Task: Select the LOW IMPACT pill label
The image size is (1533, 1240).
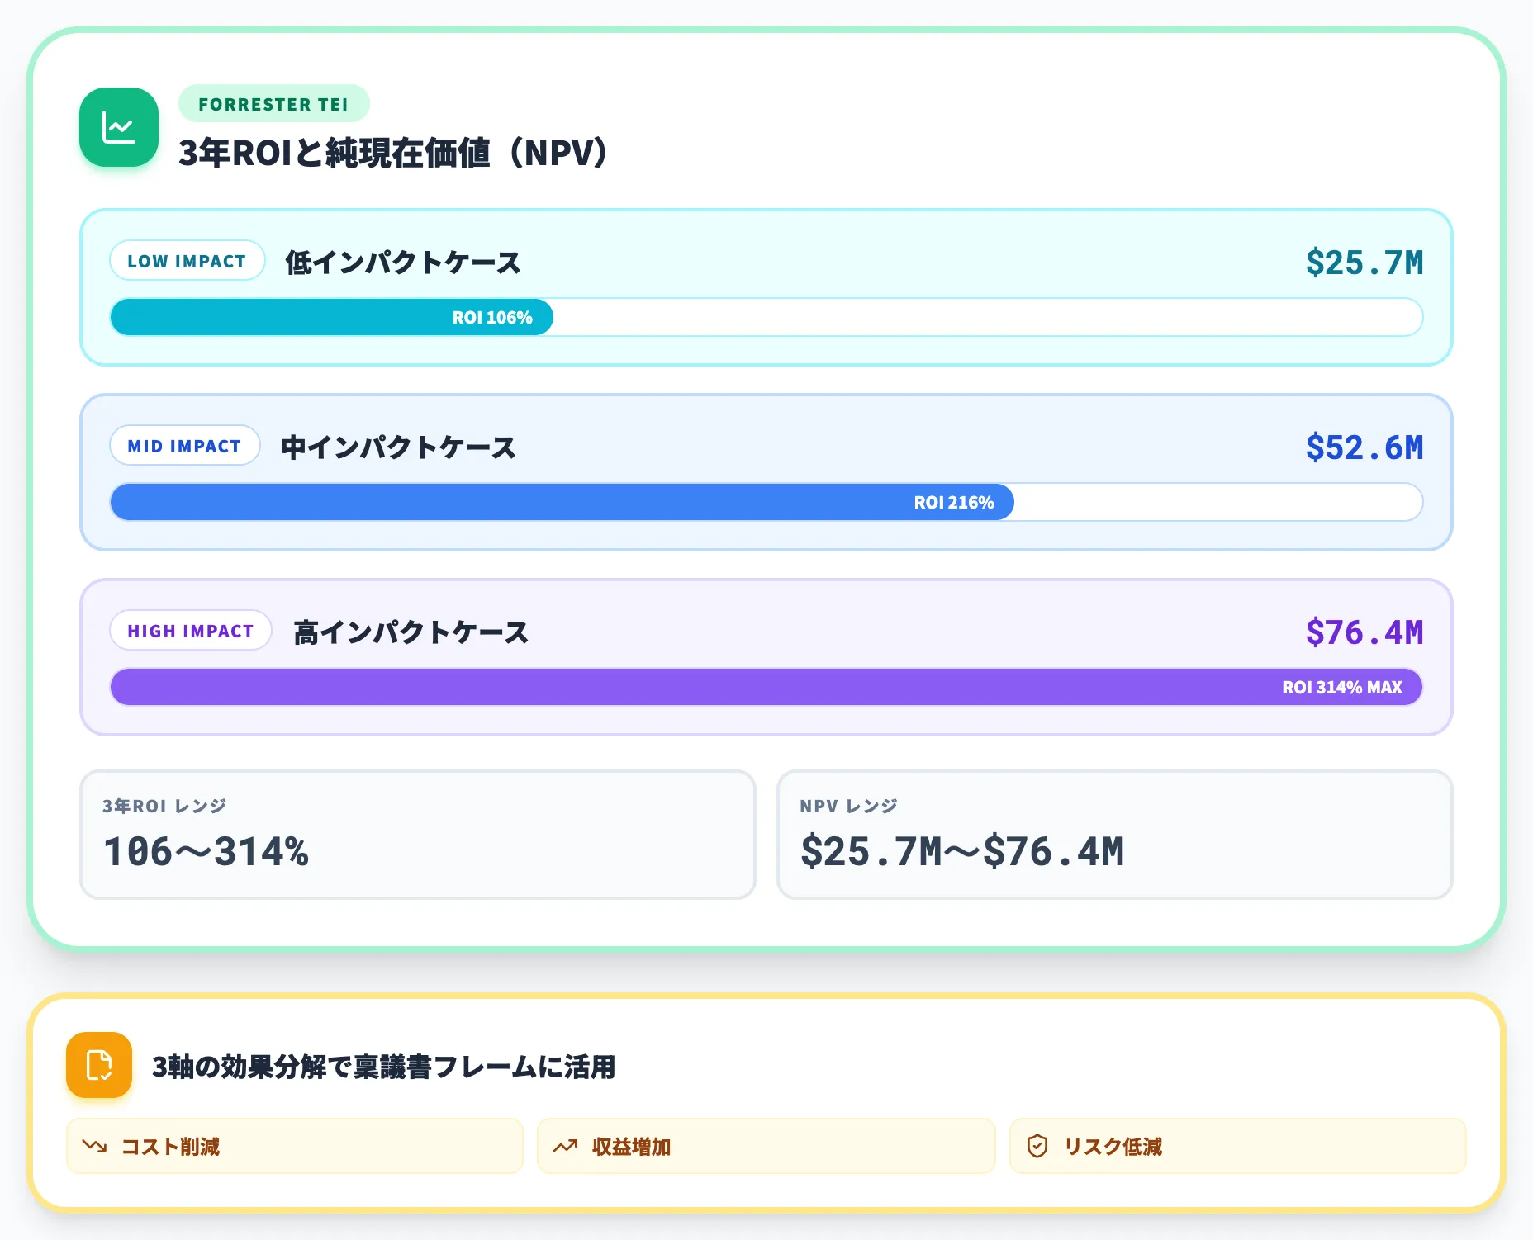Action: [187, 261]
